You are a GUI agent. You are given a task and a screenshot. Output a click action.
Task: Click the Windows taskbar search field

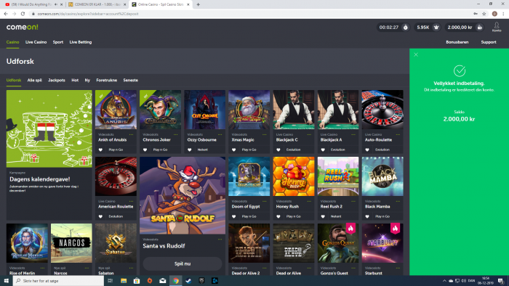(x=58, y=281)
